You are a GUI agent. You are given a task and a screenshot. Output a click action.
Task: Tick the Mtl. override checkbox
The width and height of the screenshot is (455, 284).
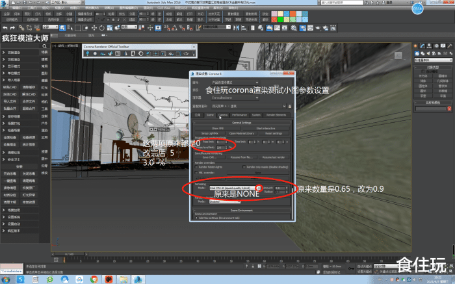pos(196,173)
